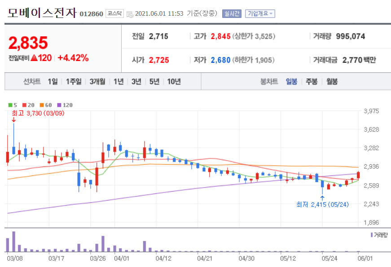Click the 04/21 date axis label
This screenshot has width=391, height=267.
205,258
